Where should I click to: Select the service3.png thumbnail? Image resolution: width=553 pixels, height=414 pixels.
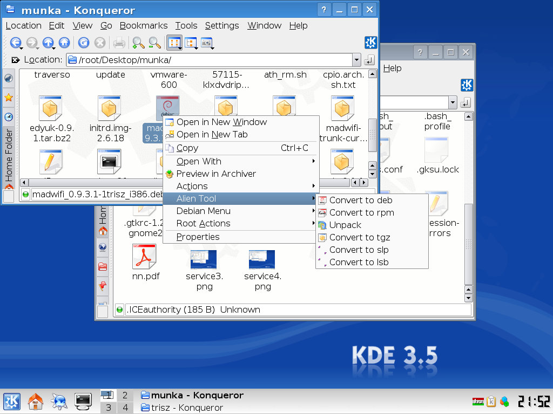(204, 260)
